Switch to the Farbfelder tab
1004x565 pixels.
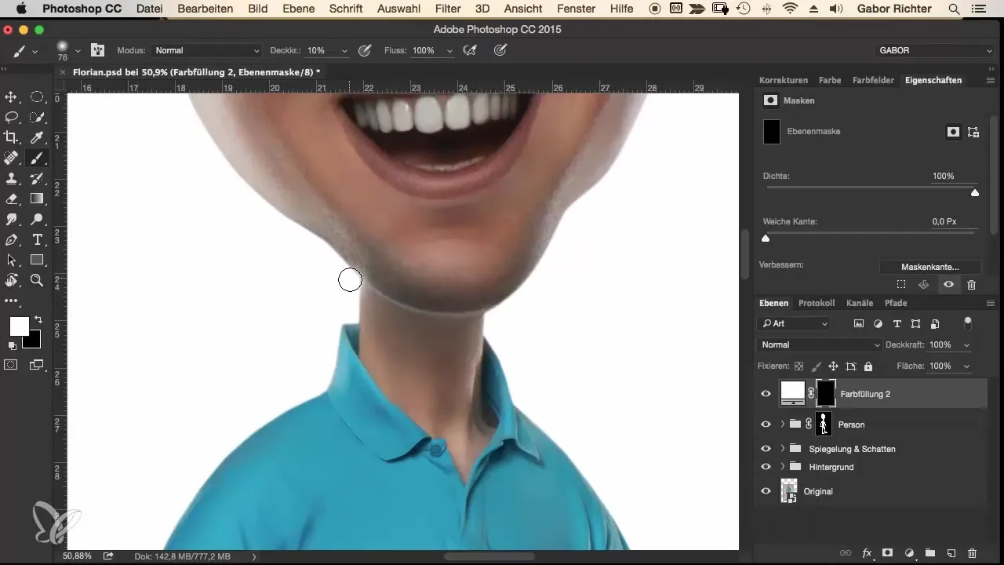tap(873, 80)
